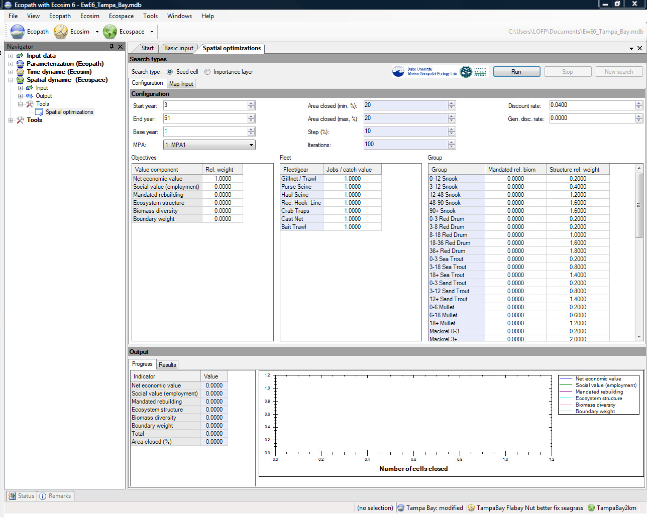
Task: Click the Group table vertical scrollbar
Action: tap(639, 252)
